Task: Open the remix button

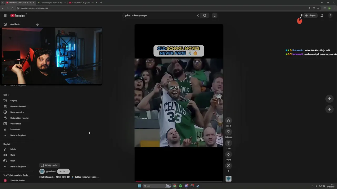Action: click(229, 166)
